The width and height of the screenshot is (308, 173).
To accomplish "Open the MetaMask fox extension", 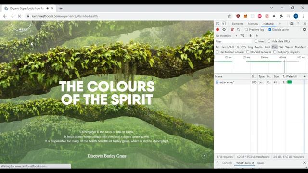I will 245,16.
